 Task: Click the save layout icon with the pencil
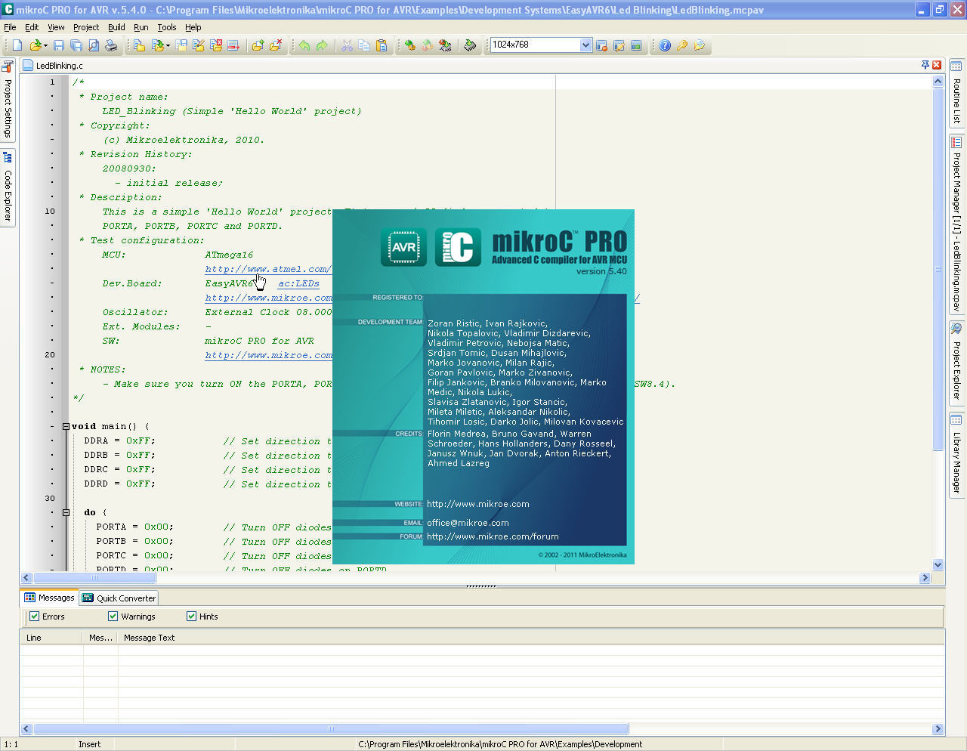pos(619,45)
